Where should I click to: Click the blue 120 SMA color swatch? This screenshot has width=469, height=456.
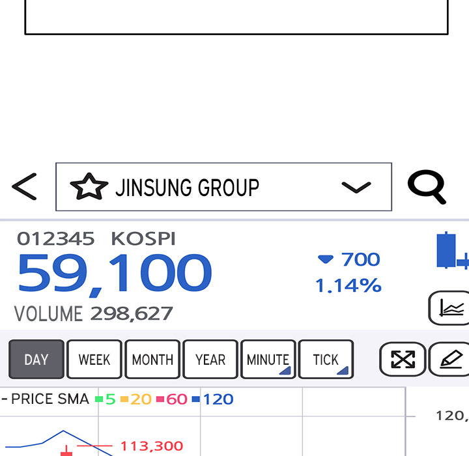[x=196, y=399]
